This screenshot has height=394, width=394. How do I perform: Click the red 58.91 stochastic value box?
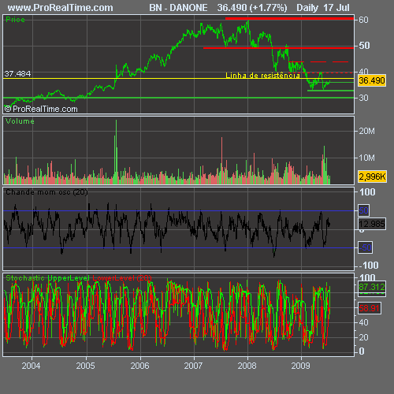coord(370,308)
